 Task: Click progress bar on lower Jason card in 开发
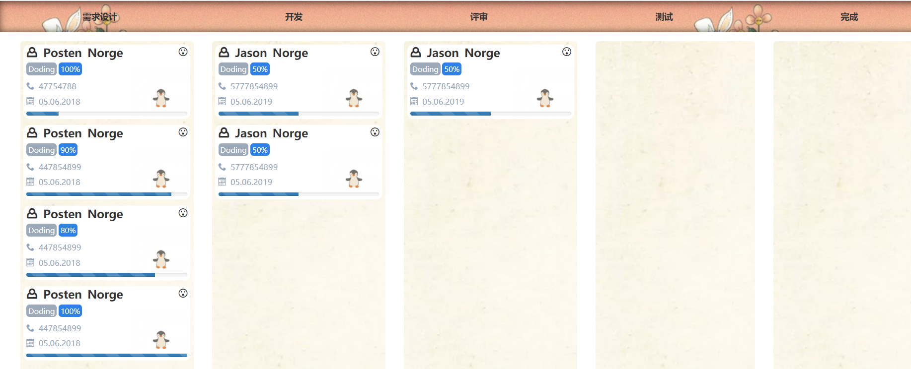click(299, 194)
